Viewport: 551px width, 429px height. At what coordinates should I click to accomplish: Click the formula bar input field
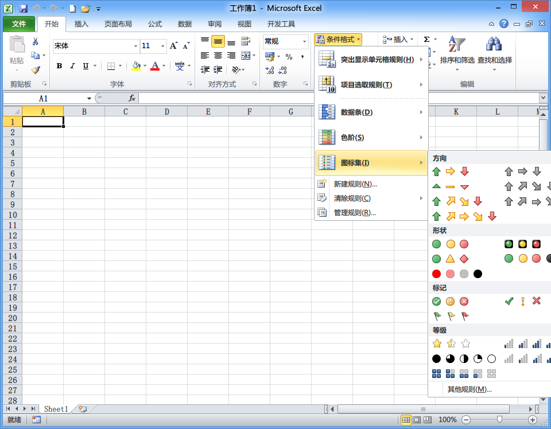[x=339, y=98]
